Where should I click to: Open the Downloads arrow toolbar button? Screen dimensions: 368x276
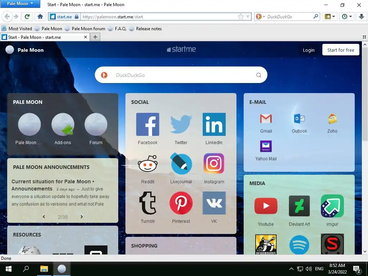pyautogui.click(x=361, y=17)
